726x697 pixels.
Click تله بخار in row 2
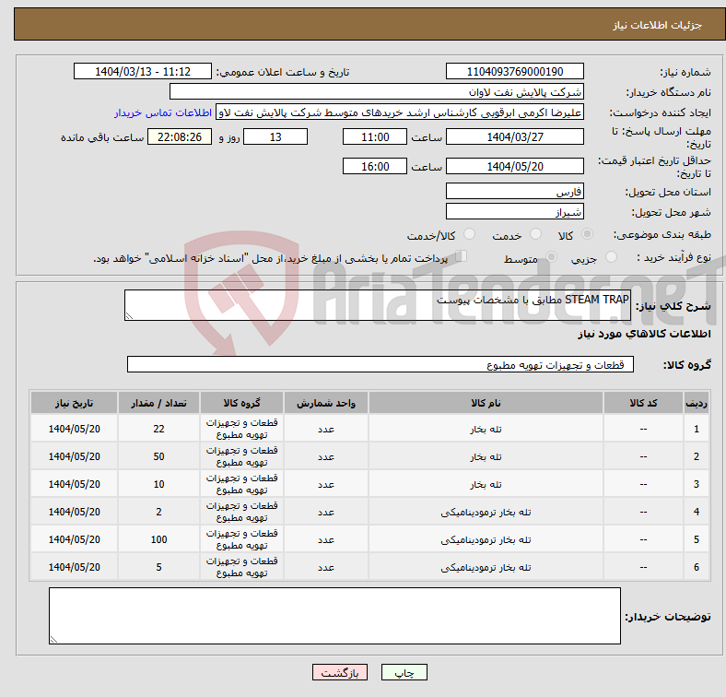click(486, 457)
